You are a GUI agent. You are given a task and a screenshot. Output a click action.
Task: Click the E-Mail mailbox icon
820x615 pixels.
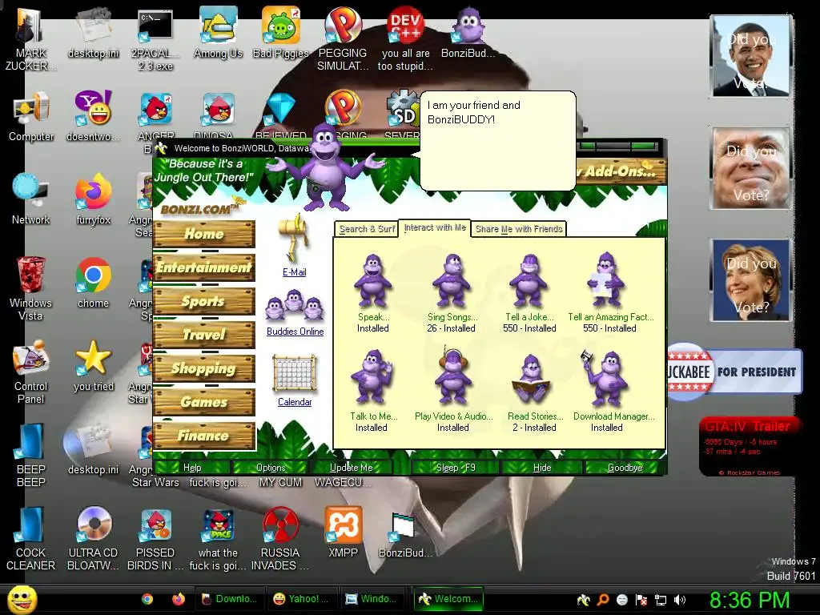tap(295, 239)
